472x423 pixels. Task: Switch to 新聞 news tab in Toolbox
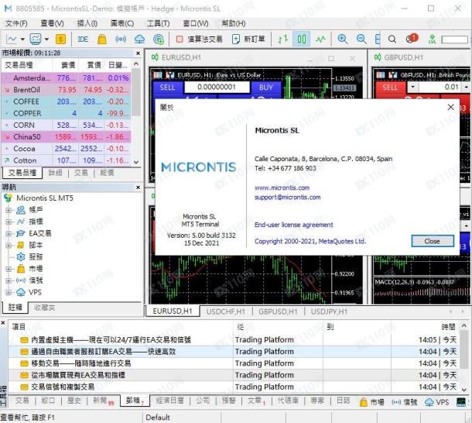click(x=103, y=401)
